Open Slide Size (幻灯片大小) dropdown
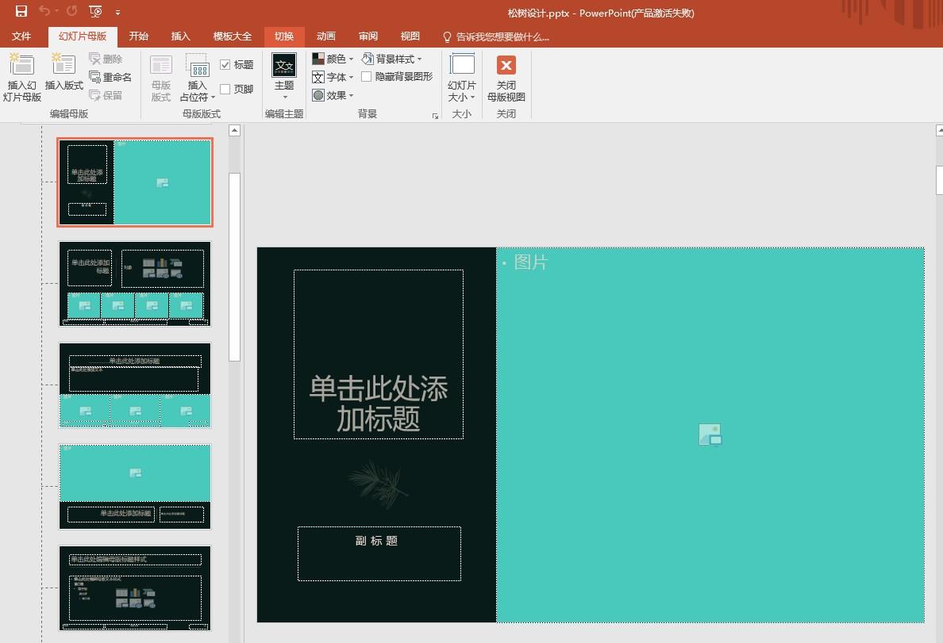The width and height of the screenshot is (943, 643). click(462, 78)
